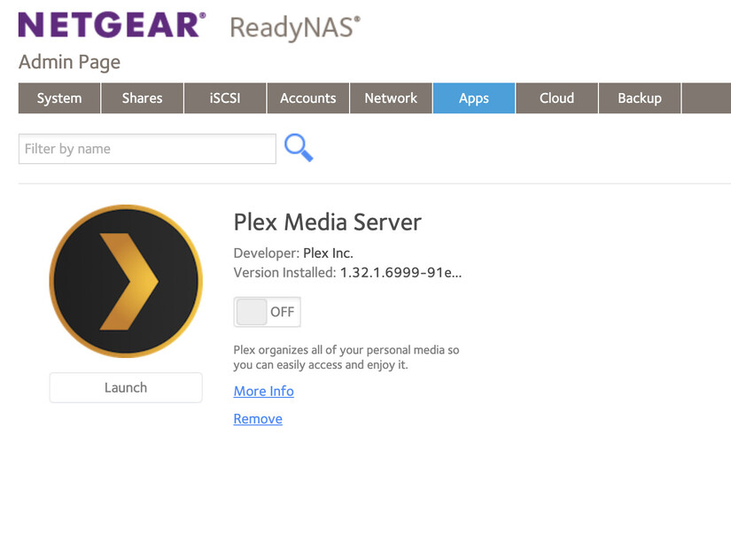The height and width of the screenshot is (537, 731).
Task: Click the Developer Plex Inc. text
Action: (x=293, y=253)
